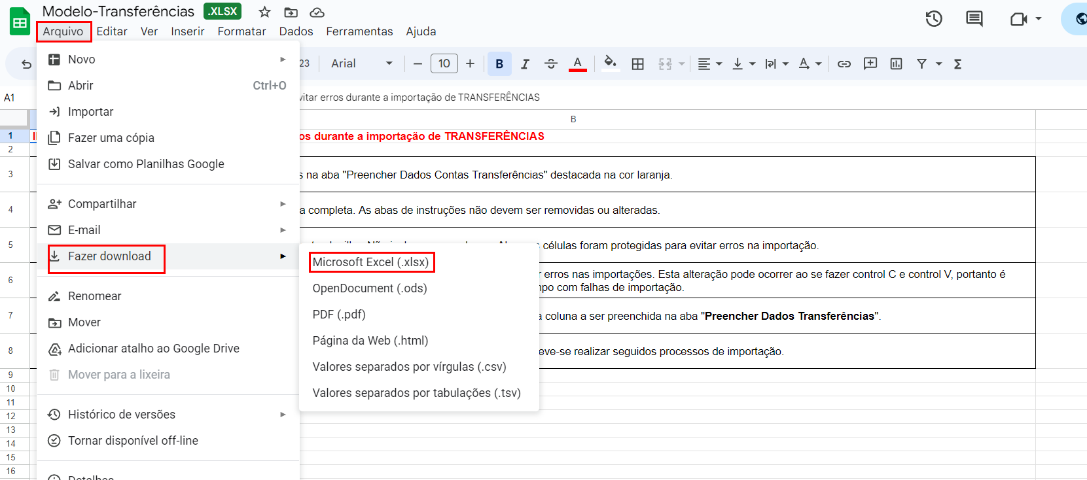Click the insert link icon
The height and width of the screenshot is (480, 1087).
(x=844, y=63)
